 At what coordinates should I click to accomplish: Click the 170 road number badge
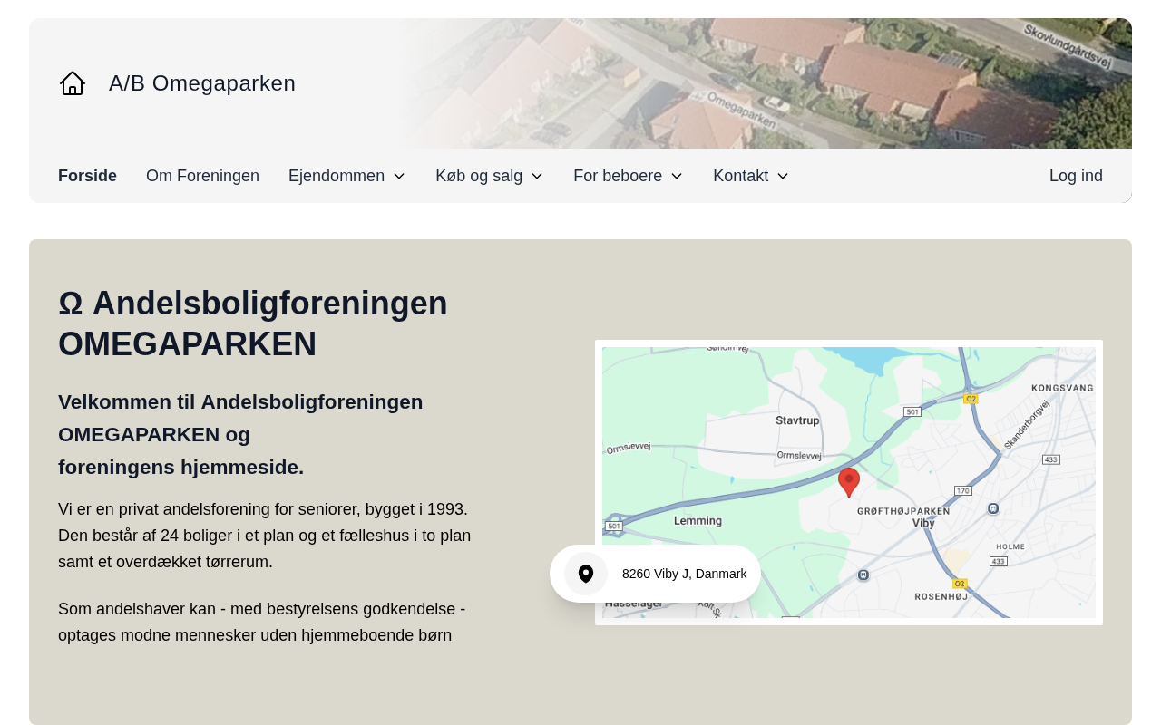tap(963, 490)
